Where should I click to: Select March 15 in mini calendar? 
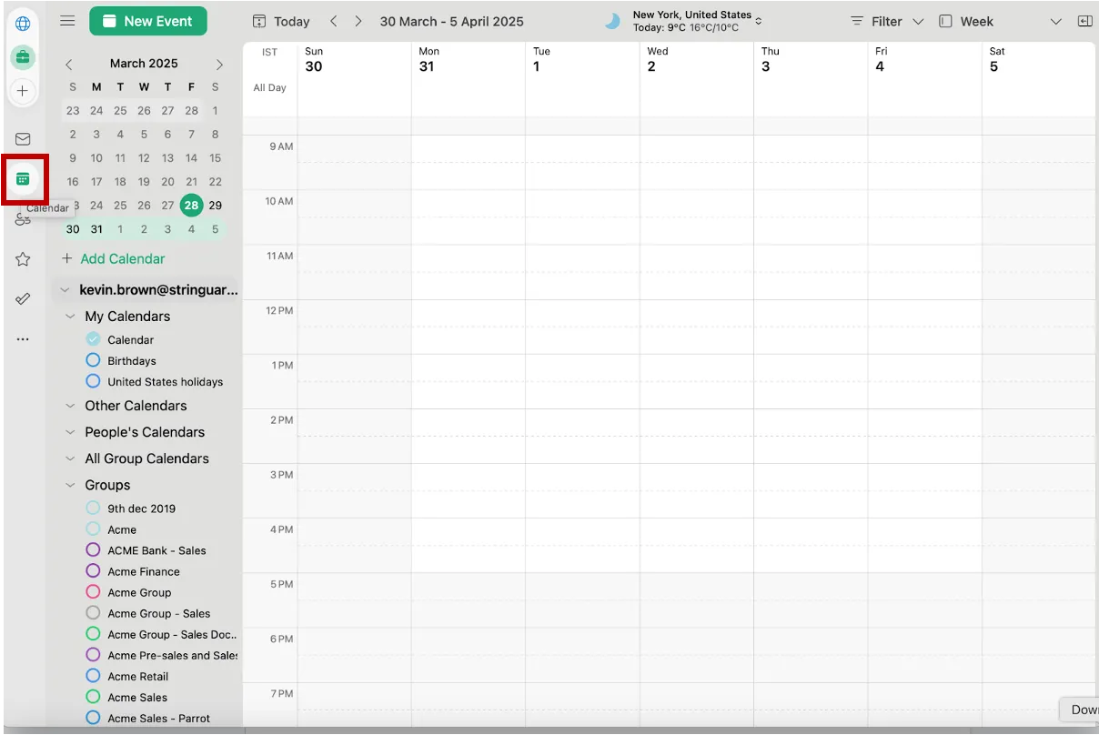[216, 158]
